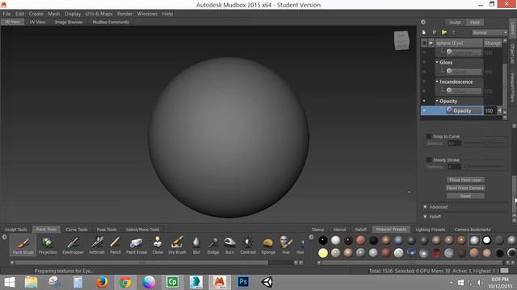Select the Hue tool with face icon
Image resolution: width=517 pixels, height=290 pixels.
pyautogui.click(x=285, y=245)
